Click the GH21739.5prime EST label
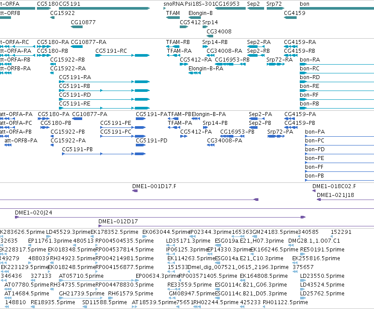This screenshot has width=374, height=309. point(82,294)
